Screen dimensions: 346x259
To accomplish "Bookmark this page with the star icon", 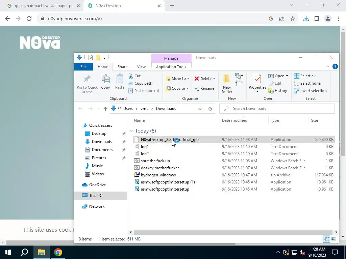I will pyautogui.click(x=293, y=19).
